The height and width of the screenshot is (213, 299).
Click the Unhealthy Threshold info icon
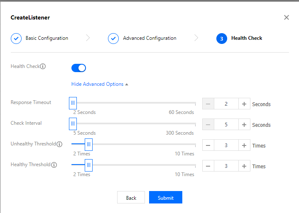59,144
